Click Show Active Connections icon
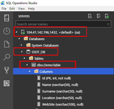114x109 pixels. click(107, 16)
